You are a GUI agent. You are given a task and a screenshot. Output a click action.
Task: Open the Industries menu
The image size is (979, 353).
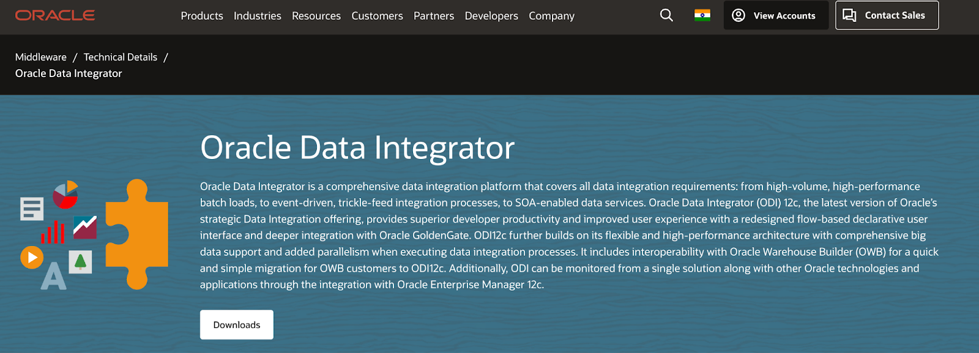[258, 16]
